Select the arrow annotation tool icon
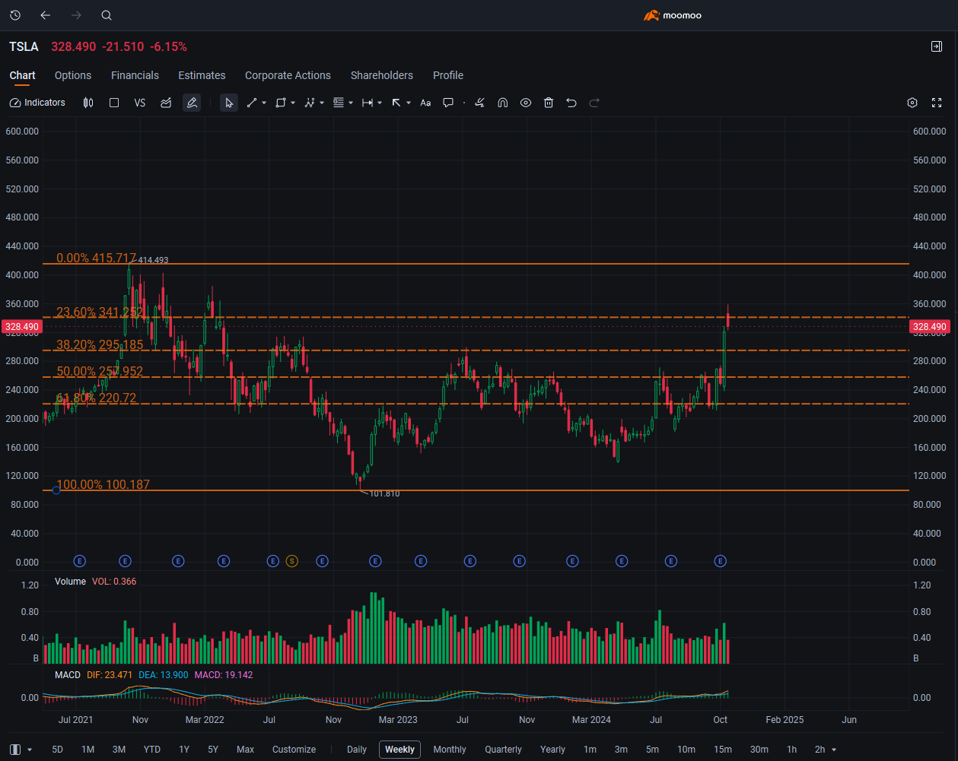Screen dimensions: 958x761 coord(396,103)
